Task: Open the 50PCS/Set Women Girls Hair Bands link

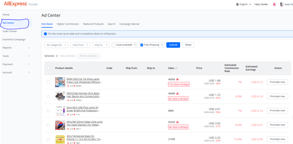Action: tap(84, 95)
